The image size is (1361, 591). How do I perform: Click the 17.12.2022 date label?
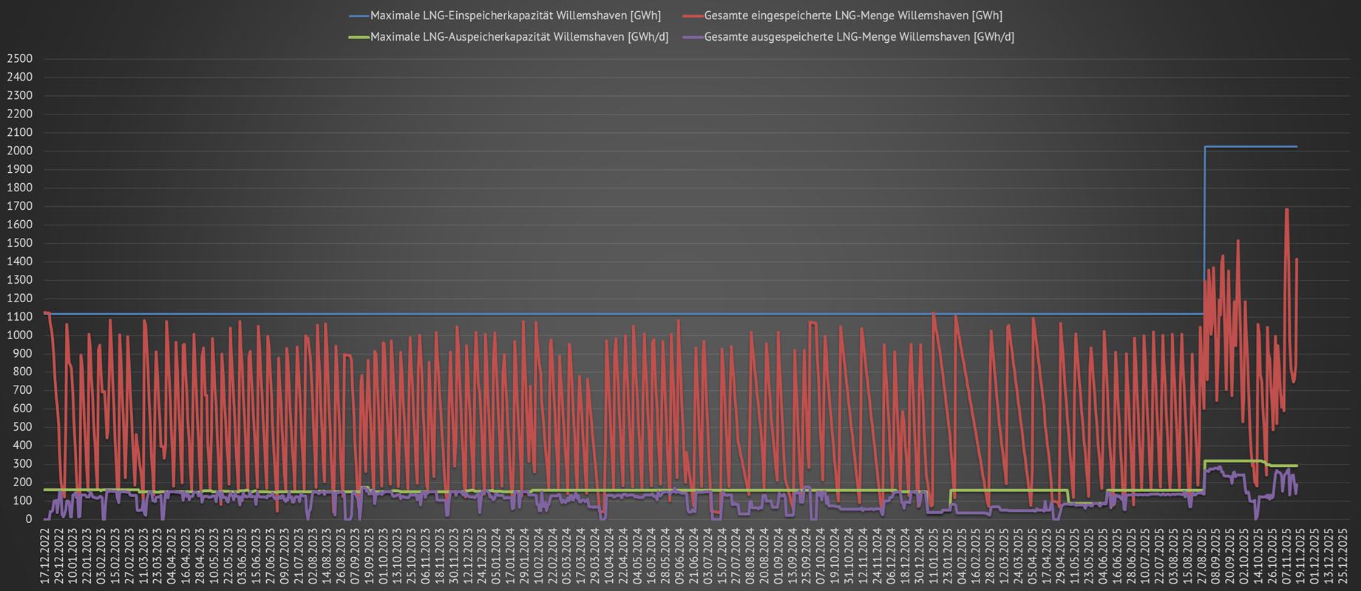coord(45,556)
